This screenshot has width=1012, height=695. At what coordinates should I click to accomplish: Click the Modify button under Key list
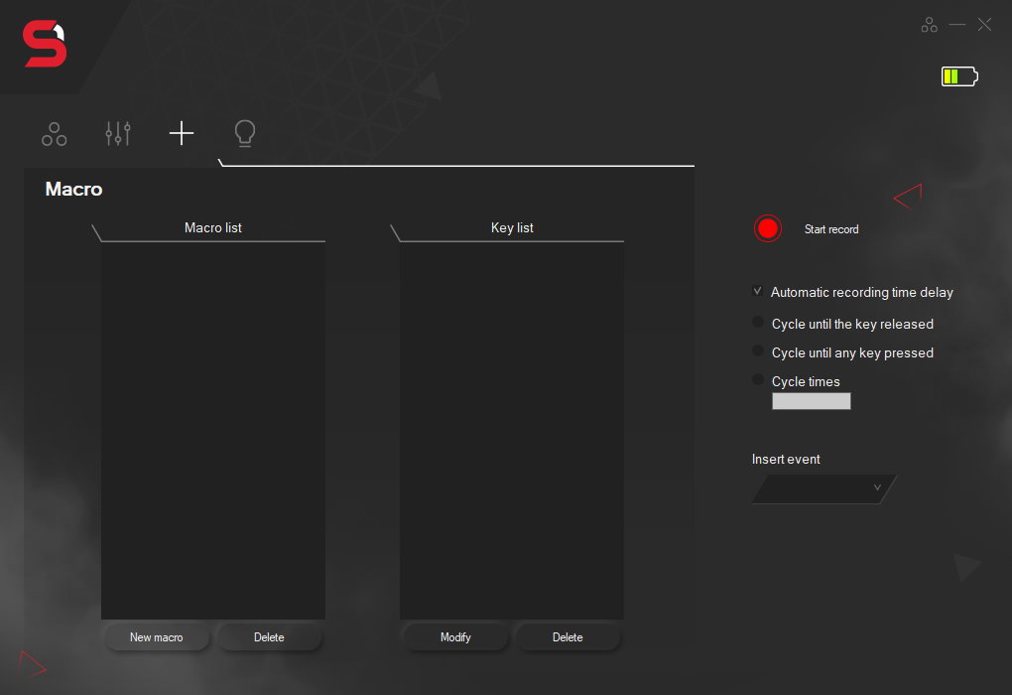[x=455, y=637]
